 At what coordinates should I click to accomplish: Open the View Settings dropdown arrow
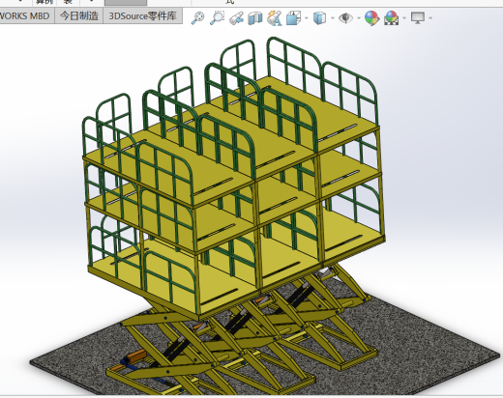(x=430, y=18)
